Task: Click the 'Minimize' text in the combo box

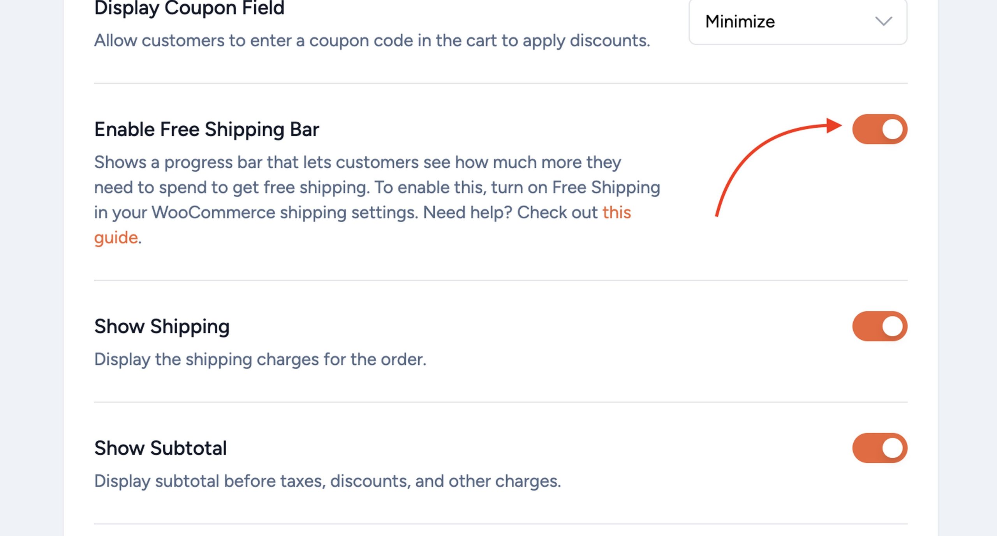Action: point(740,21)
